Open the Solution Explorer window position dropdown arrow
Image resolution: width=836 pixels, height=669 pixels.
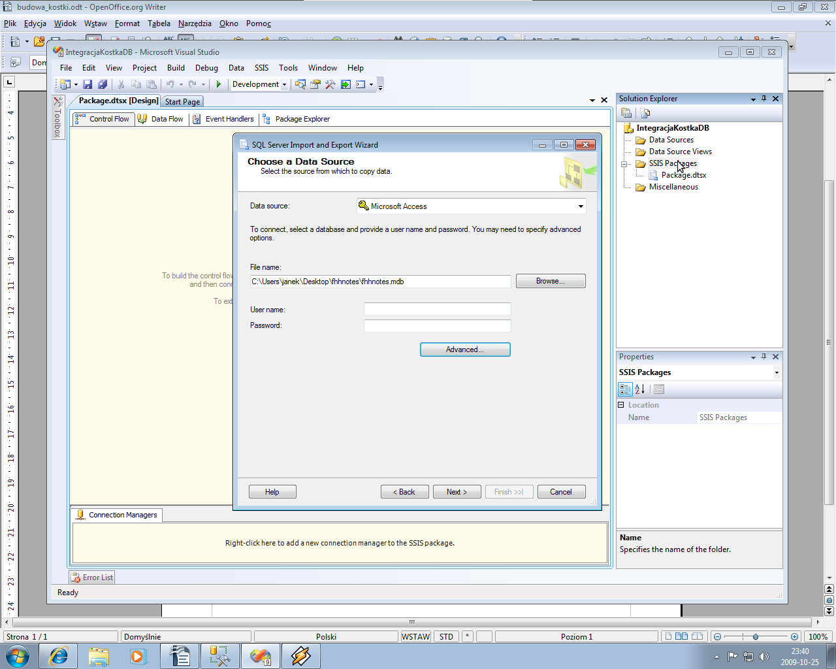pos(753,99)
